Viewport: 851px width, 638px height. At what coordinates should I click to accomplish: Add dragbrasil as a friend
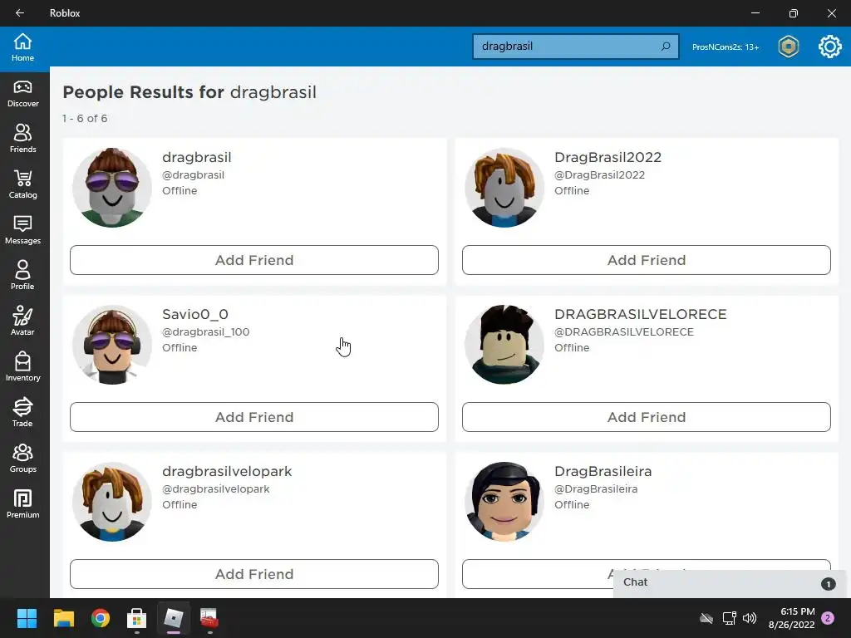pos(254,260)
